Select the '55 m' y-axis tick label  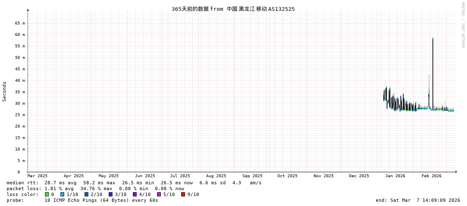pyautogui.click(x=20, y=46)
